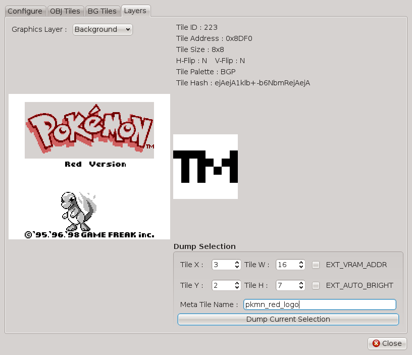
Task: Increase Tile H with up arrow
Action: pos(301,283)
